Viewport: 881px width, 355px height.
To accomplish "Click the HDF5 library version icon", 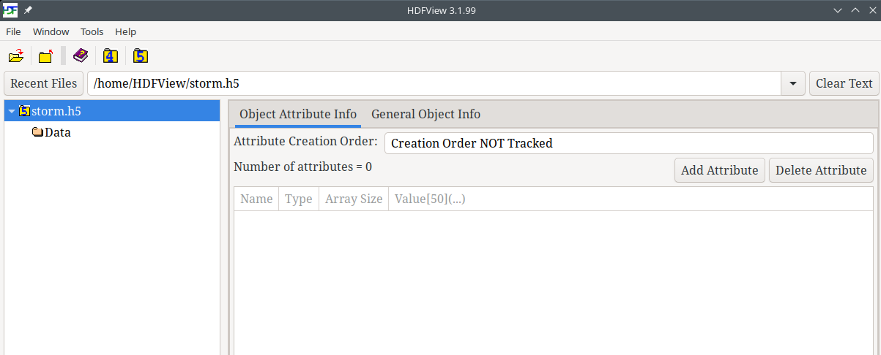I will coord(141,56).
